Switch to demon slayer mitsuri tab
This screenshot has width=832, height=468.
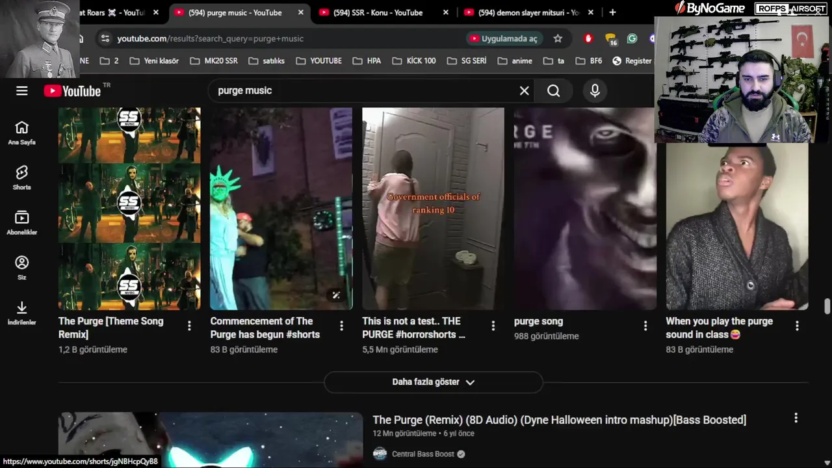click(x=529, y=12)
